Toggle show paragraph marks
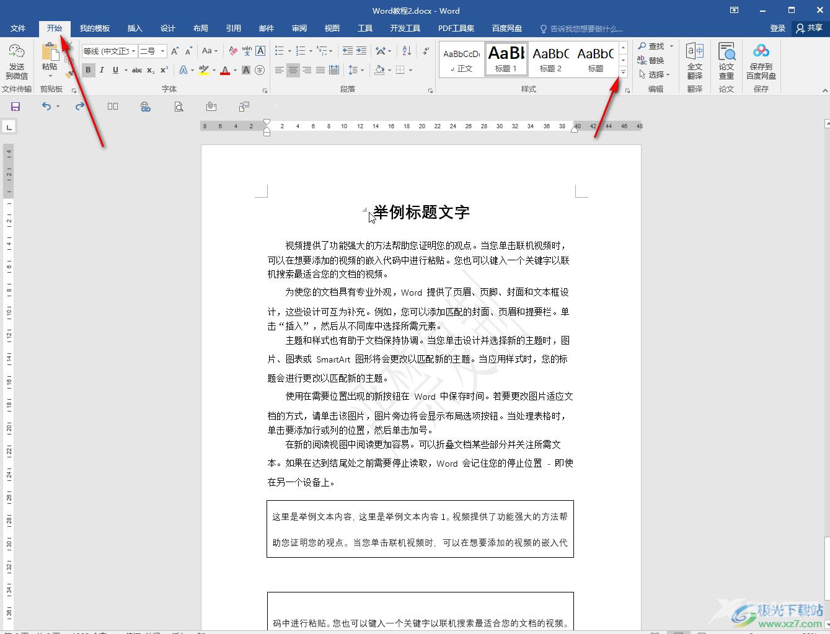 [426, 51]
